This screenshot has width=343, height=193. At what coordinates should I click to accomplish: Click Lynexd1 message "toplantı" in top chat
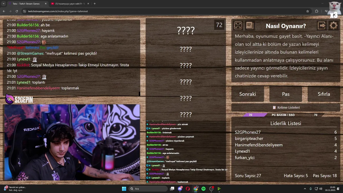coord(39,82)
